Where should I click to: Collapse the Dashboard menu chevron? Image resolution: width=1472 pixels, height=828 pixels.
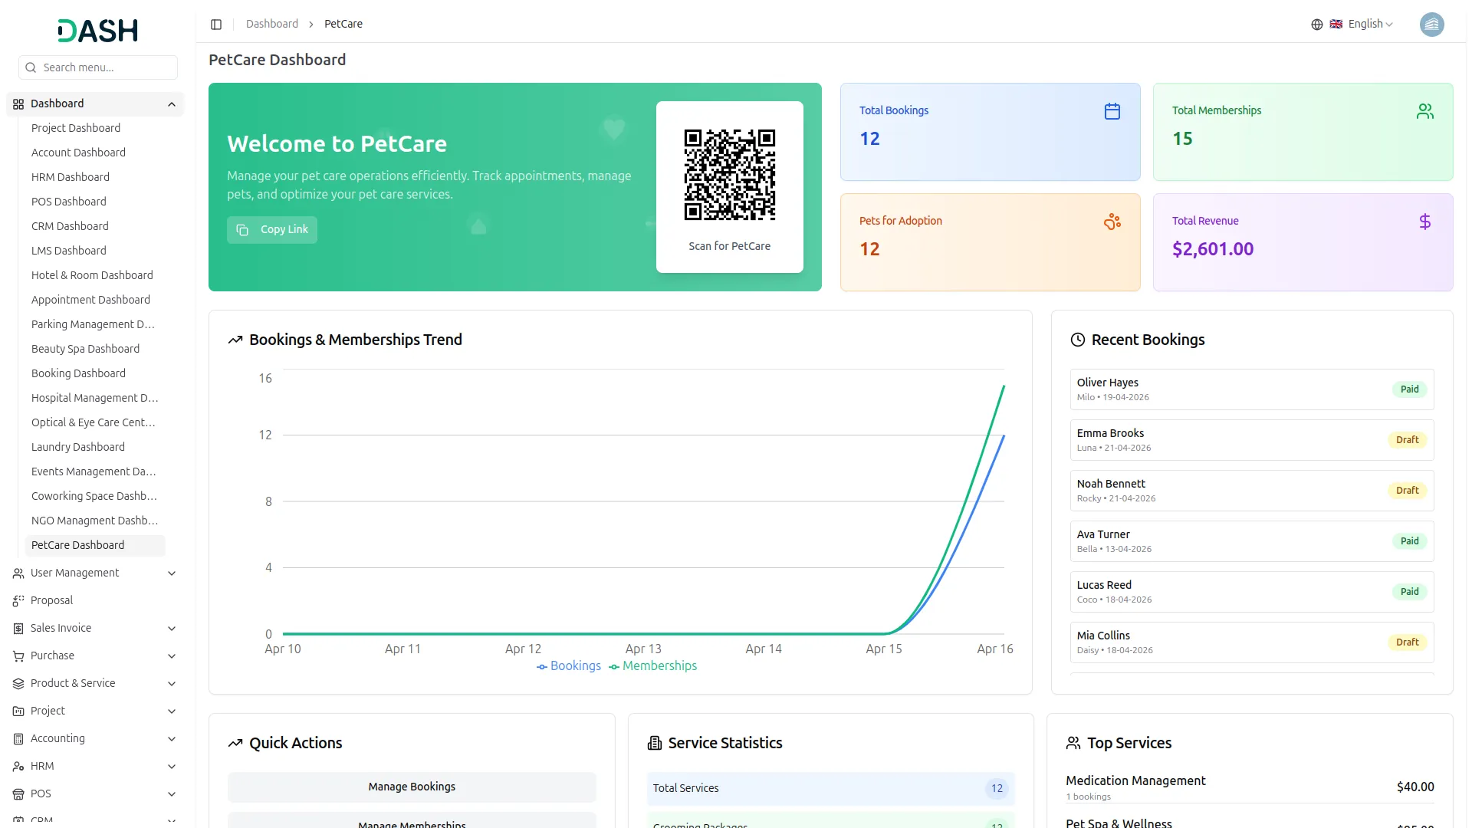[x=172, y=104]
